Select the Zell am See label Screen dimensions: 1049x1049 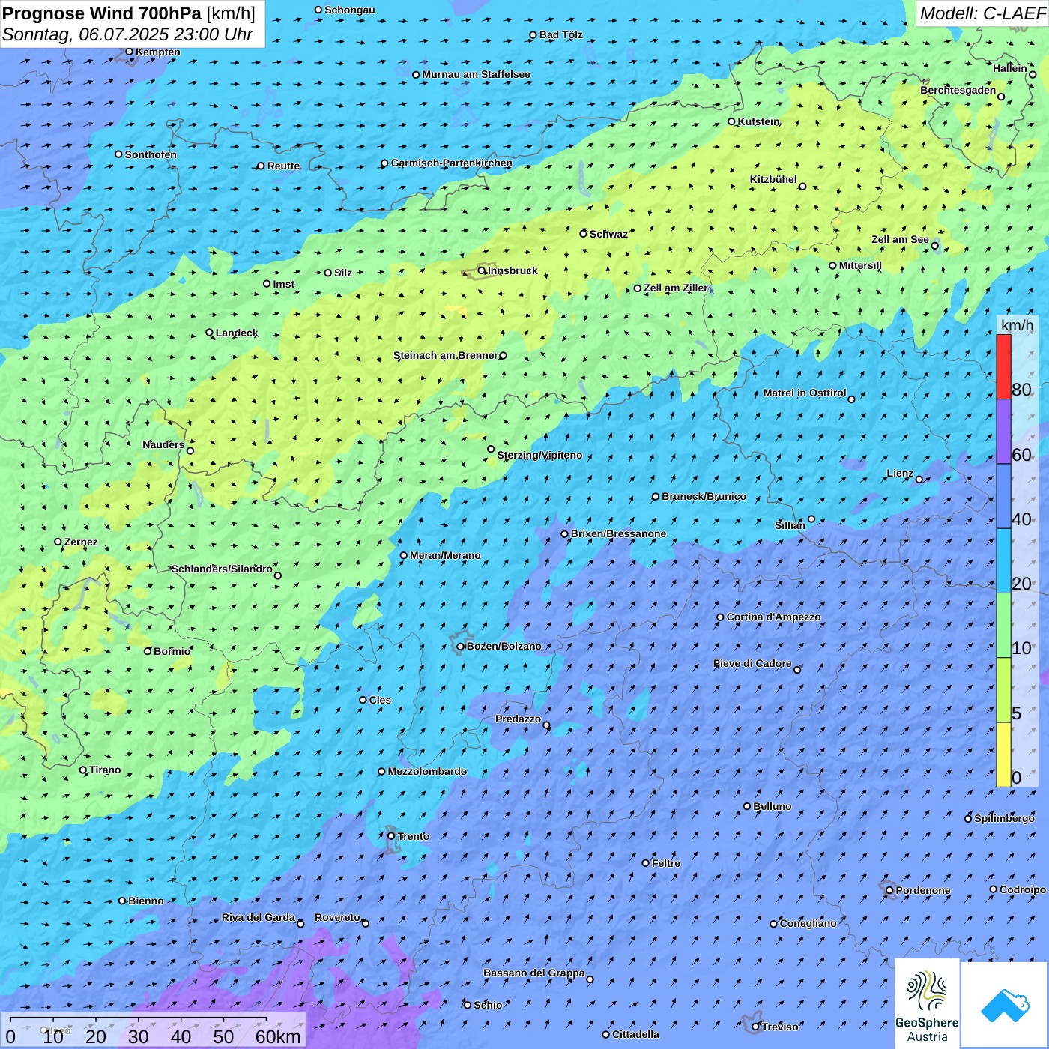tap(900, 239)
